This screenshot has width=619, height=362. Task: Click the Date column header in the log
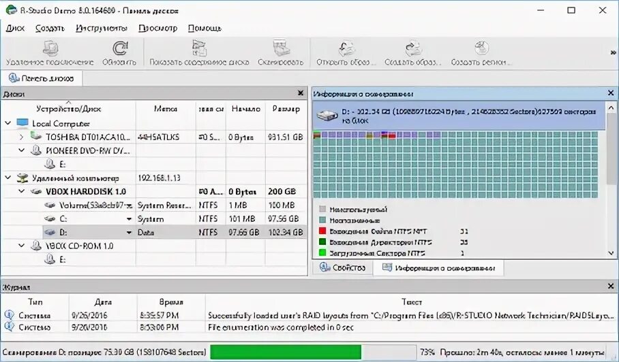point(103,301)
